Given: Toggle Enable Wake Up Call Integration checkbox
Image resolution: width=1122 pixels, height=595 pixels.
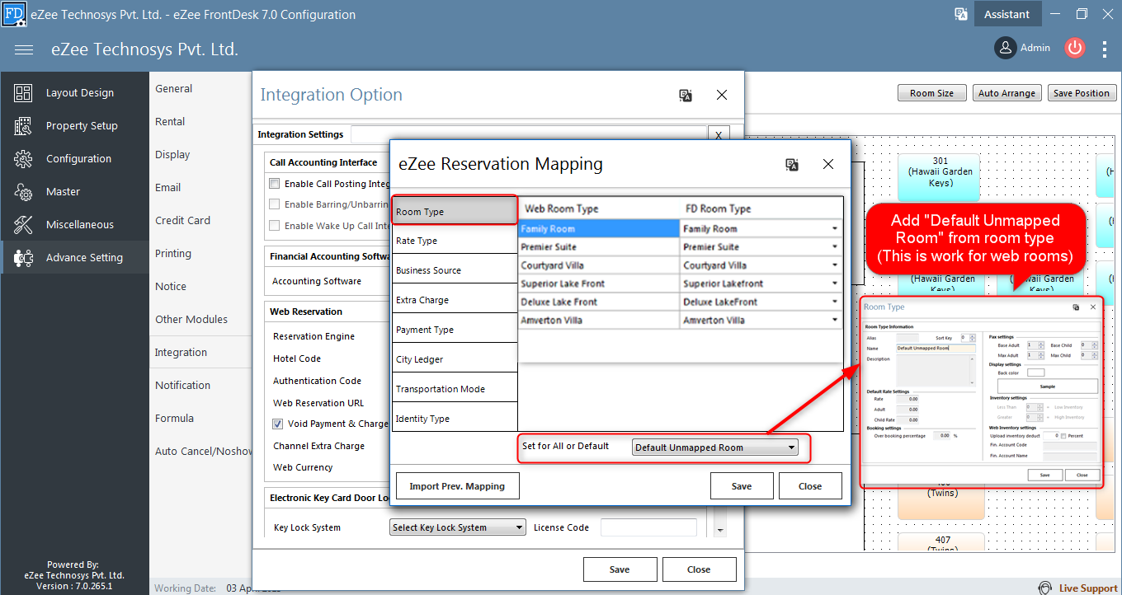Looking at the screenshot, I should [275, 226].
